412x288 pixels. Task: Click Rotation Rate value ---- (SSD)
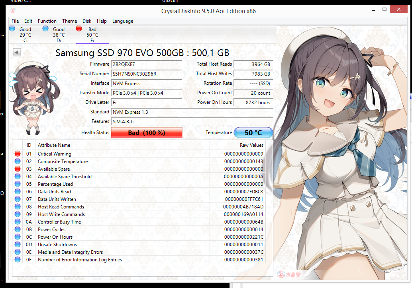pyautogui.click(x=253, y=84)
